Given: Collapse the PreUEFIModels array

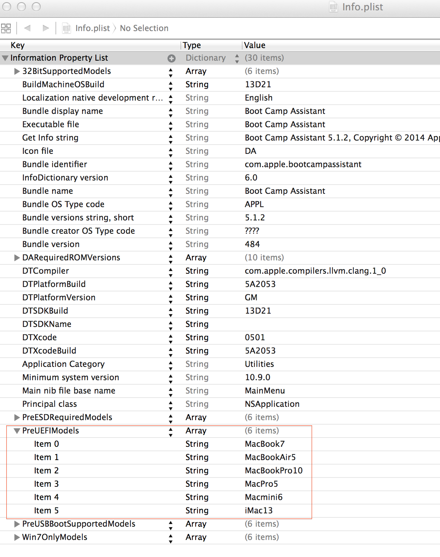Looking at the screenshot, I should pyautogui.click(x=17, y=431).
